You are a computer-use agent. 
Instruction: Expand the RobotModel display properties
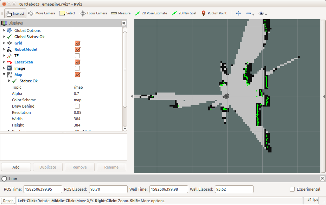tap(4, 49)
